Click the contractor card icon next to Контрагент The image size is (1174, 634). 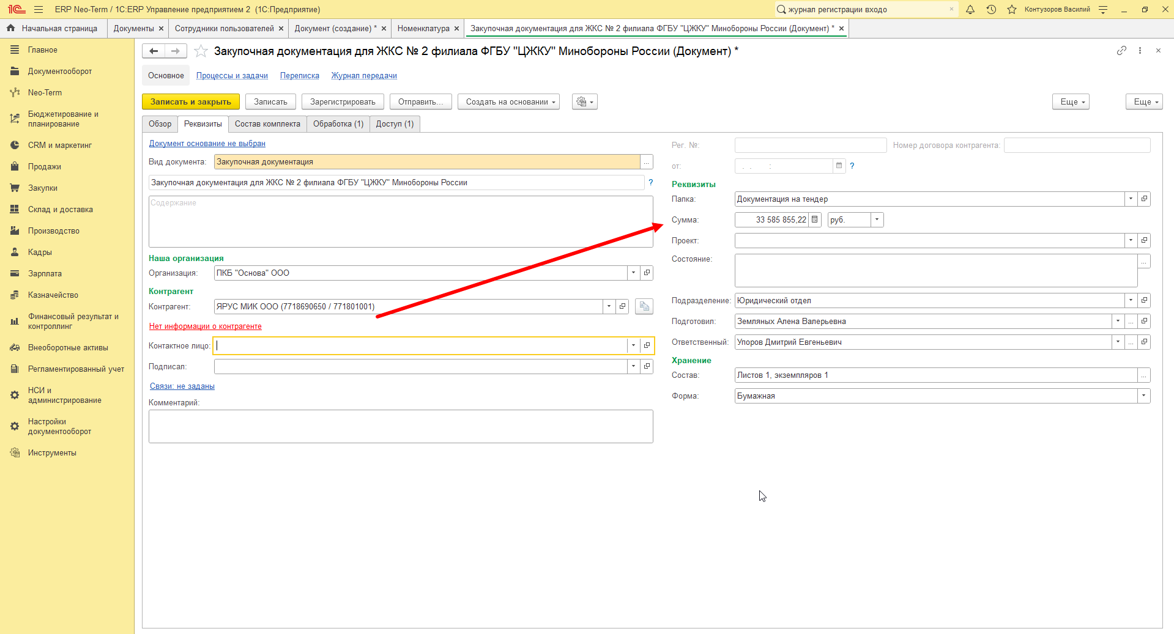tap(644, 306)
